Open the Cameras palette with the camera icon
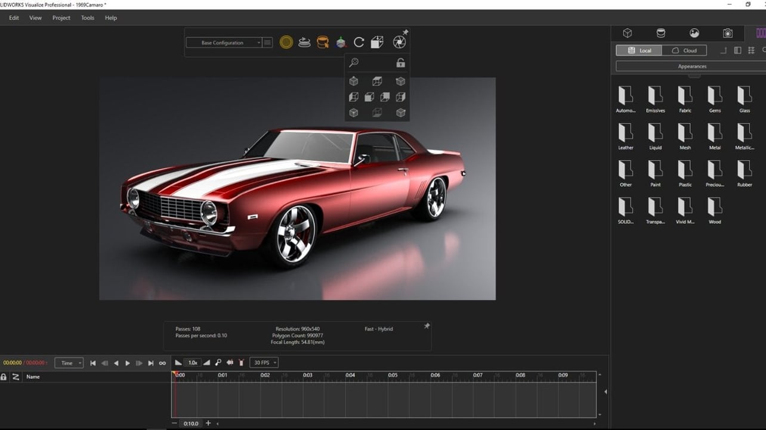The image size is (766, 430). tap(728, 33)
